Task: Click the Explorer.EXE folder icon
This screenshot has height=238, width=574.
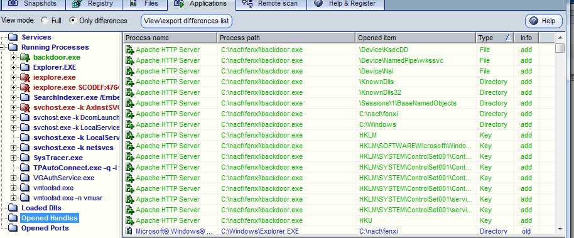Action: pyautogui.click(x=24, y=67)
